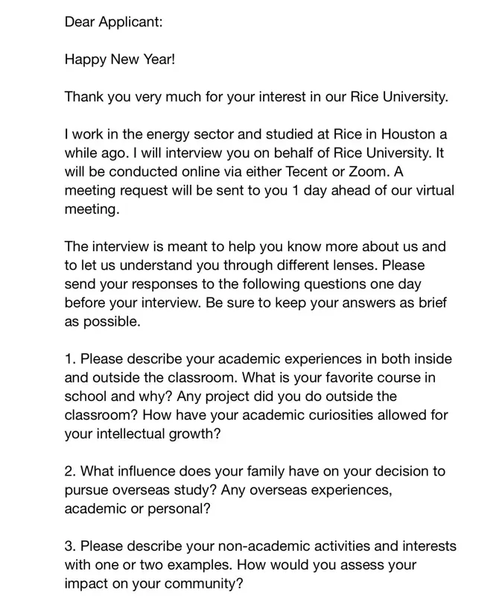Click the "Happy New Year!" line
Viewport: 502px width, 606px height.
click(120, 59)
